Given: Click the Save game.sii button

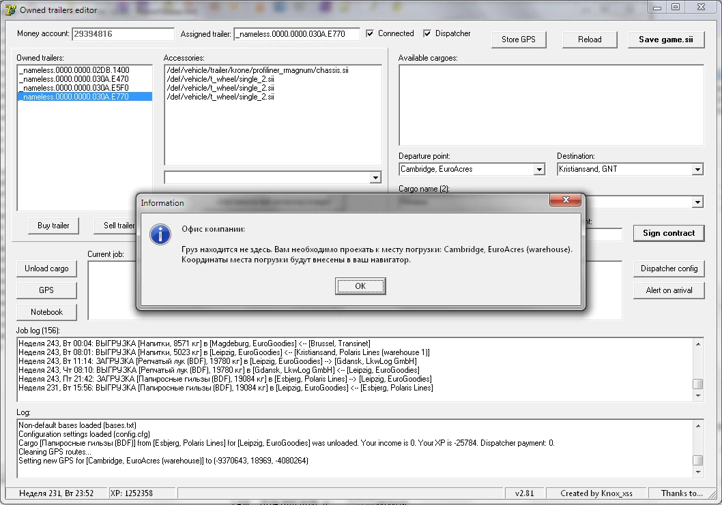Looking at the screenshot, I should tap(666, 40).
